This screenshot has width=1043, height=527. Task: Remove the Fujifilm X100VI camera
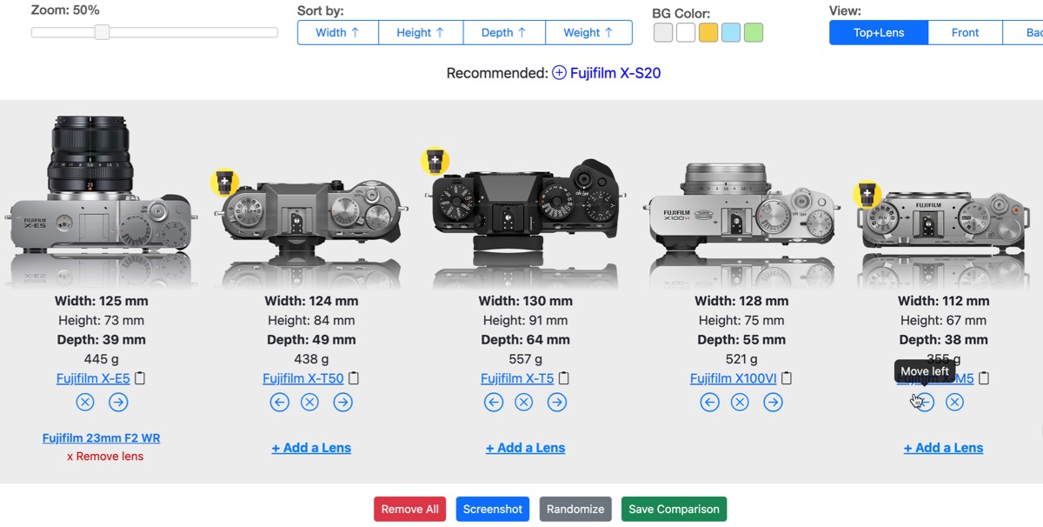coord(740,402)
